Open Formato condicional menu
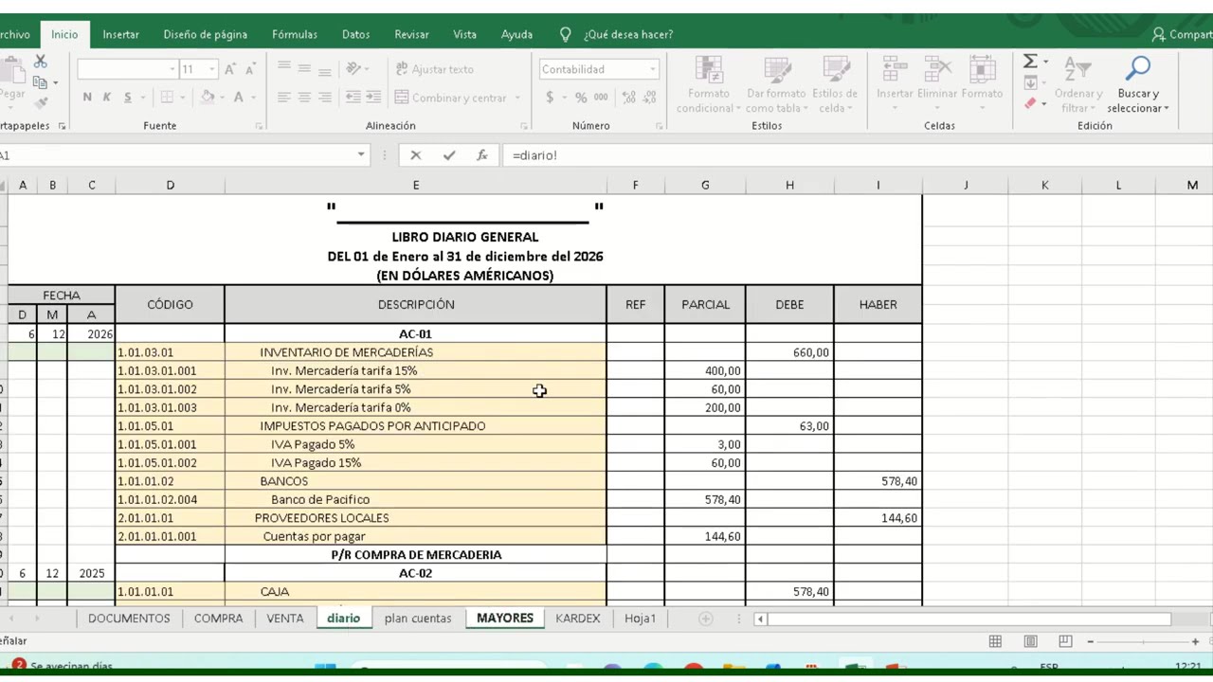 pos(708,85)
